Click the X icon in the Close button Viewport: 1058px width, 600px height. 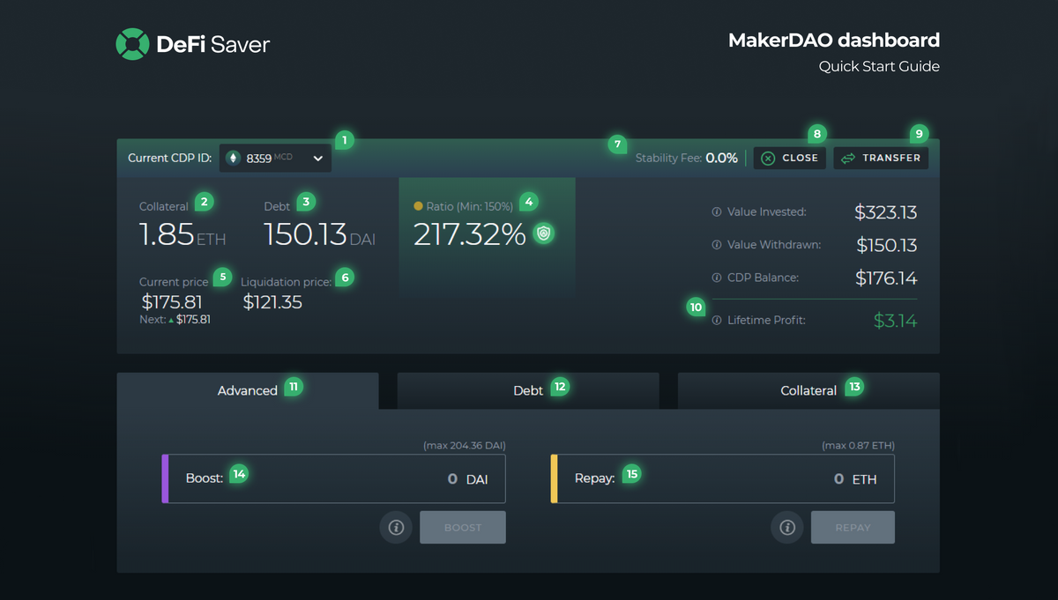pos(768,158)
